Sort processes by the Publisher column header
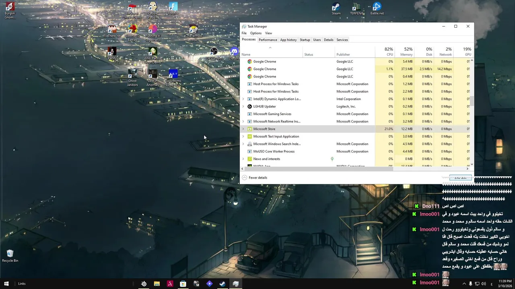 click(355, 51)
